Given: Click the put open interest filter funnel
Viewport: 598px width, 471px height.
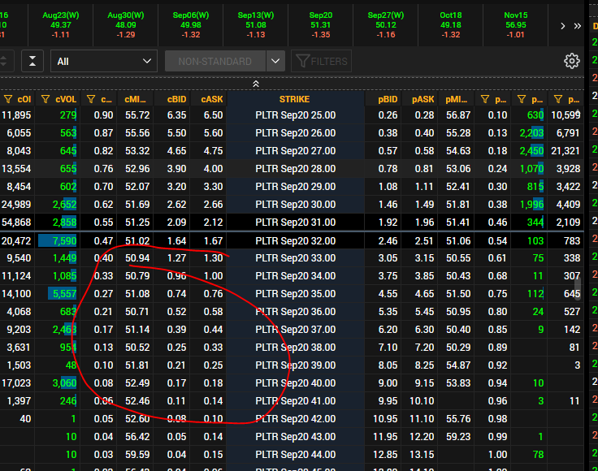Looking at the screenshot, I should pyautogui.click(x=558, y=99).
